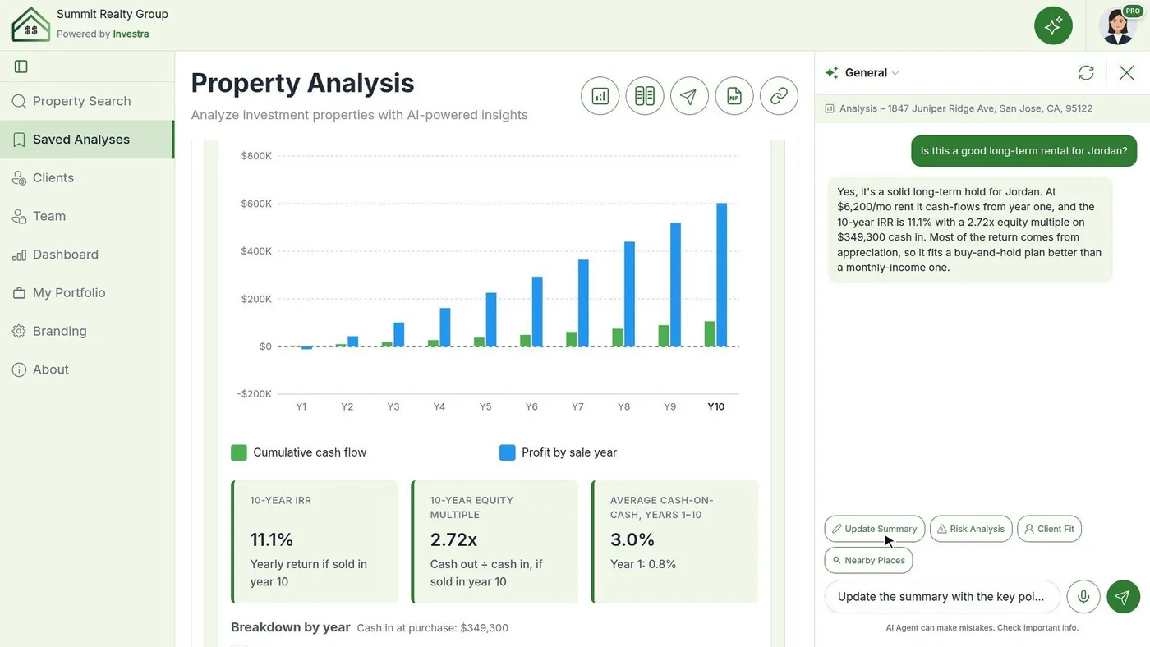The width and height of the screenshot is (1150, 647).
Task: Open the chart view toolbar icon
Action: pyautogui.click(x=600, y=96)
